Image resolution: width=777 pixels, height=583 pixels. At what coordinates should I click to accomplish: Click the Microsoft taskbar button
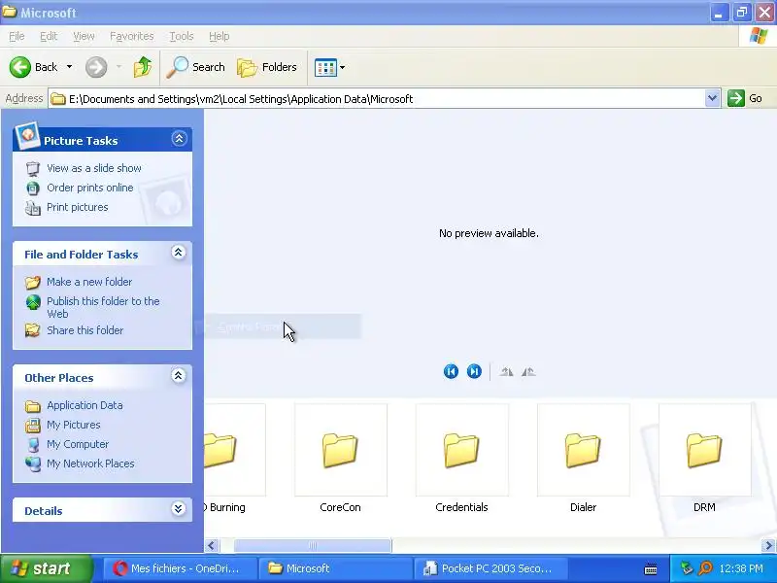(336, 568)
